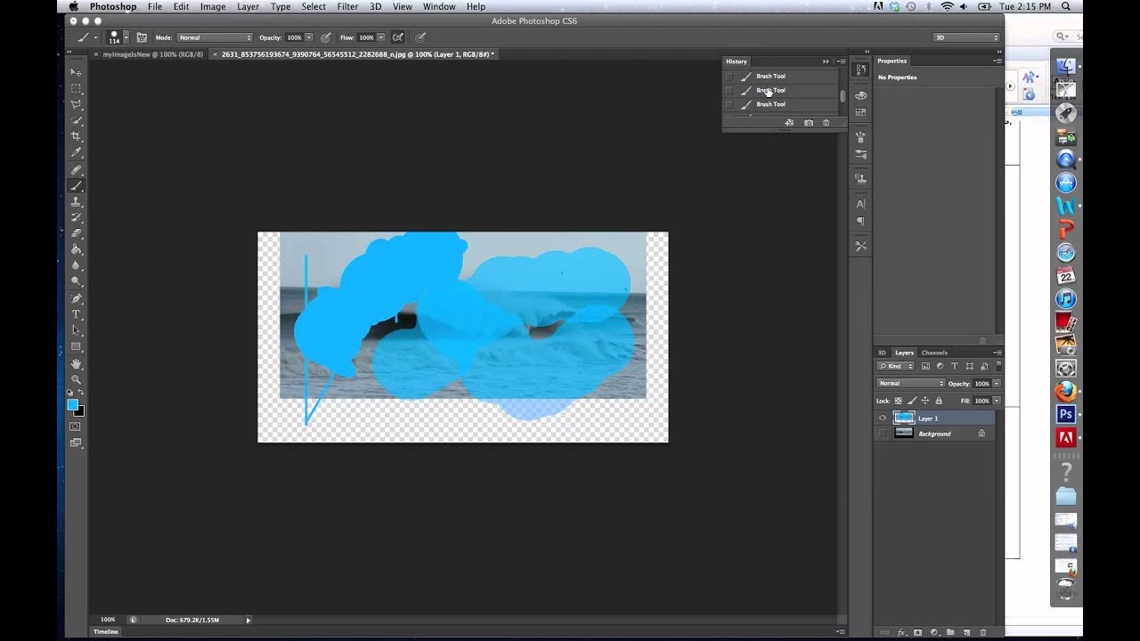Open the Brush panel toggle icon
This screenshot has width=1140, height=641.
coord(141,37)
